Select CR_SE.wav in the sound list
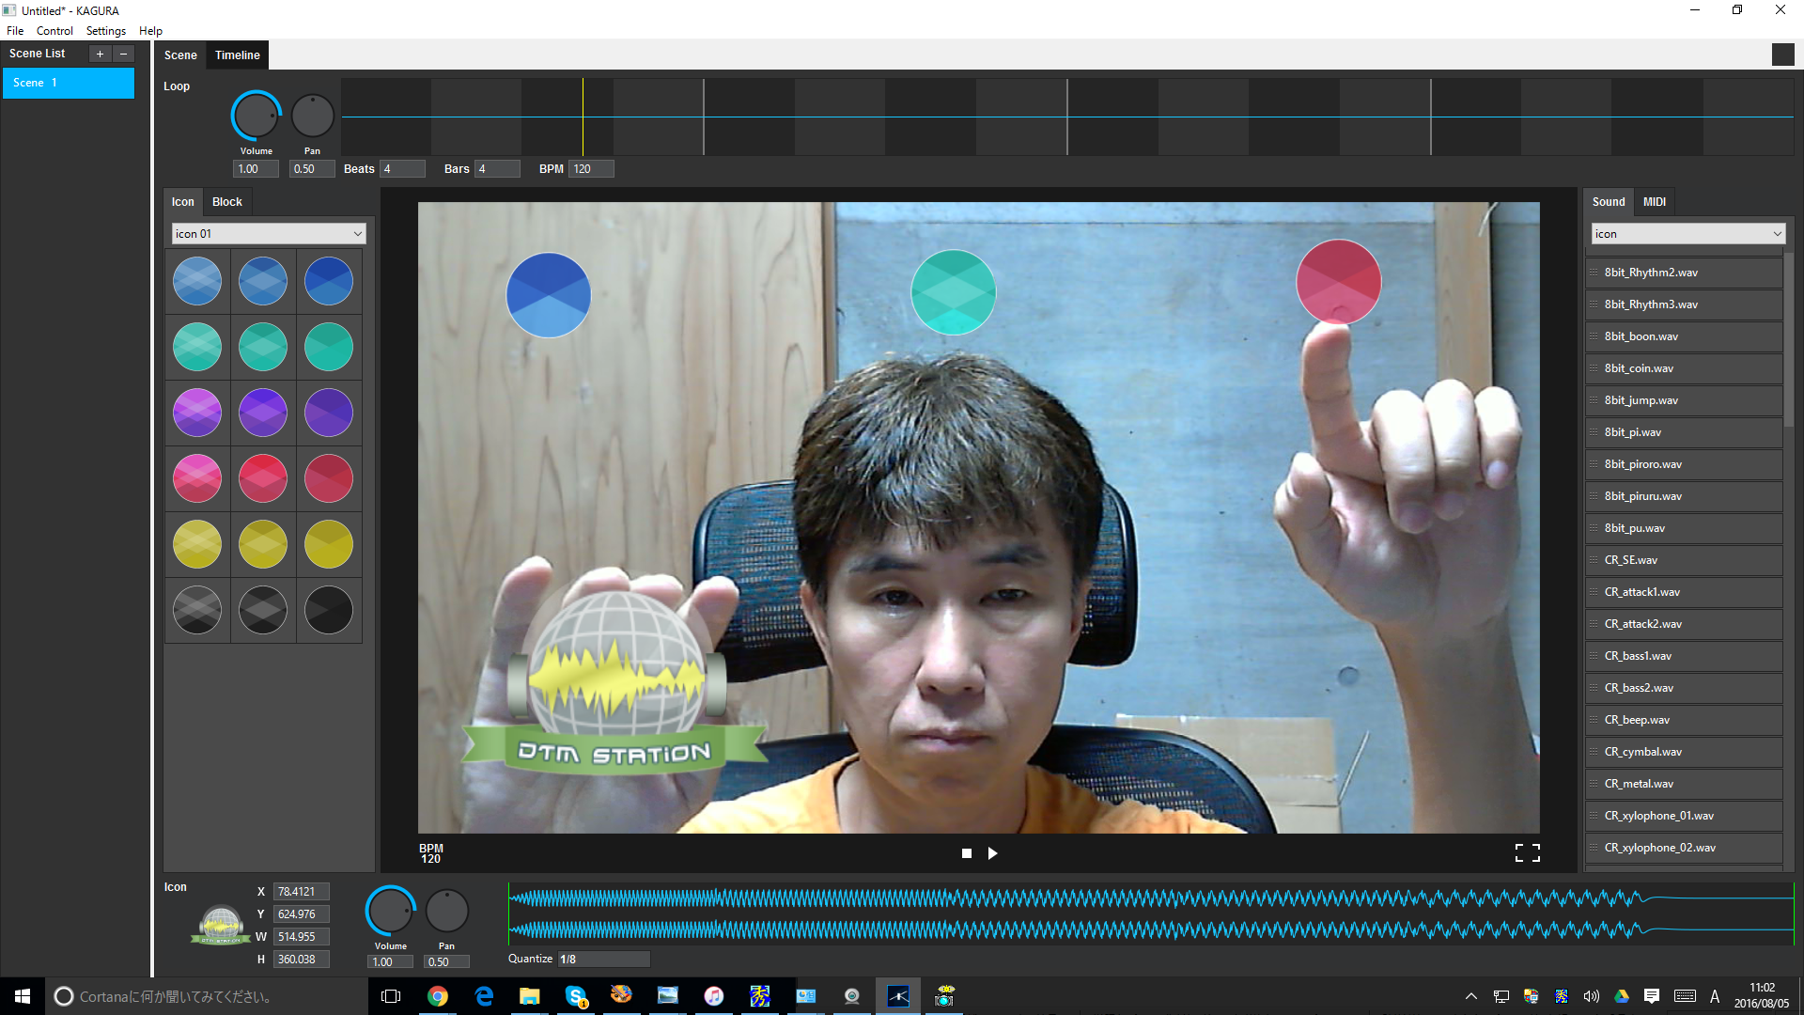This screenshot has height=1015, width=1804. (x=1684, y=560)
